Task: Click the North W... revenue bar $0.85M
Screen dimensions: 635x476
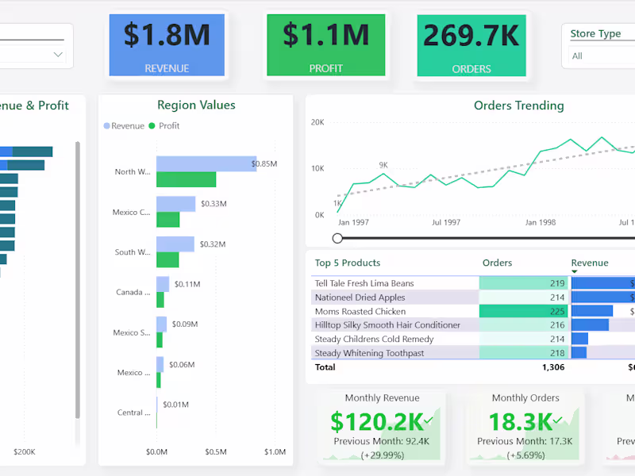Action: coord(206,164)
